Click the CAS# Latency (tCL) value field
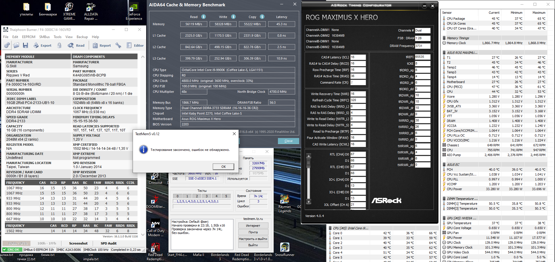Viewport: 555px width, 262px height. pyautogui.click(x=358, y=57)
